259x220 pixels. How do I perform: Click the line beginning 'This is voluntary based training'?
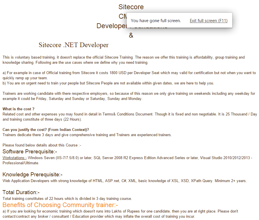123,57
